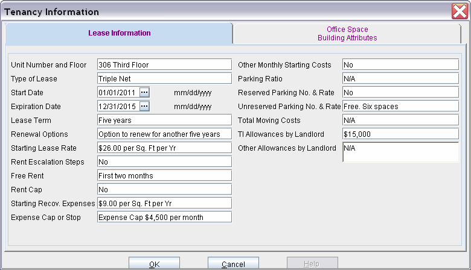Edit the Starting Lease Rate field
471x270 pixels.
point(165,148)
